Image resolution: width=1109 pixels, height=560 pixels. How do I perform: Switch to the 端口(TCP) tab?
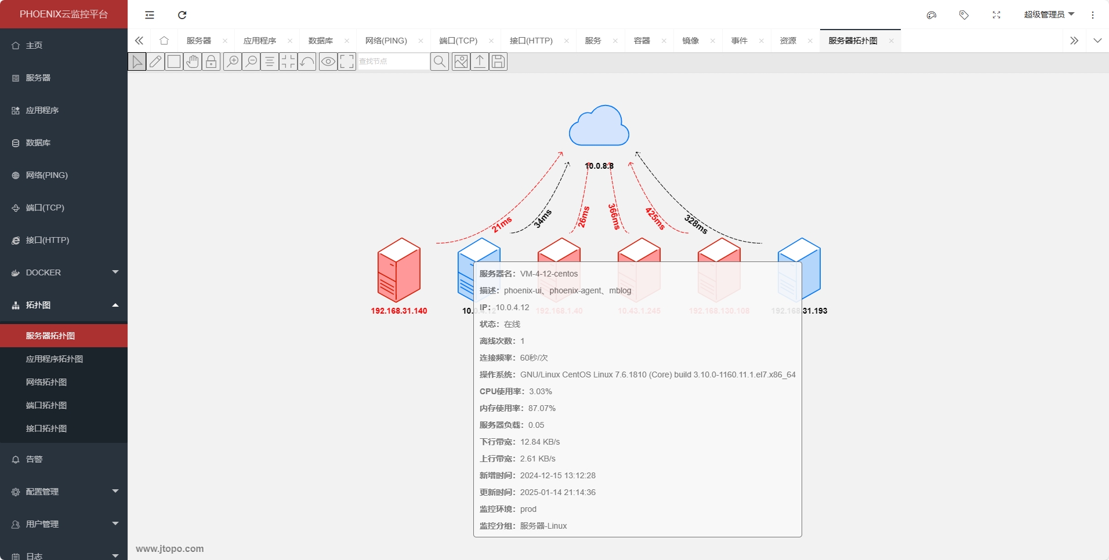coord(458,41)
